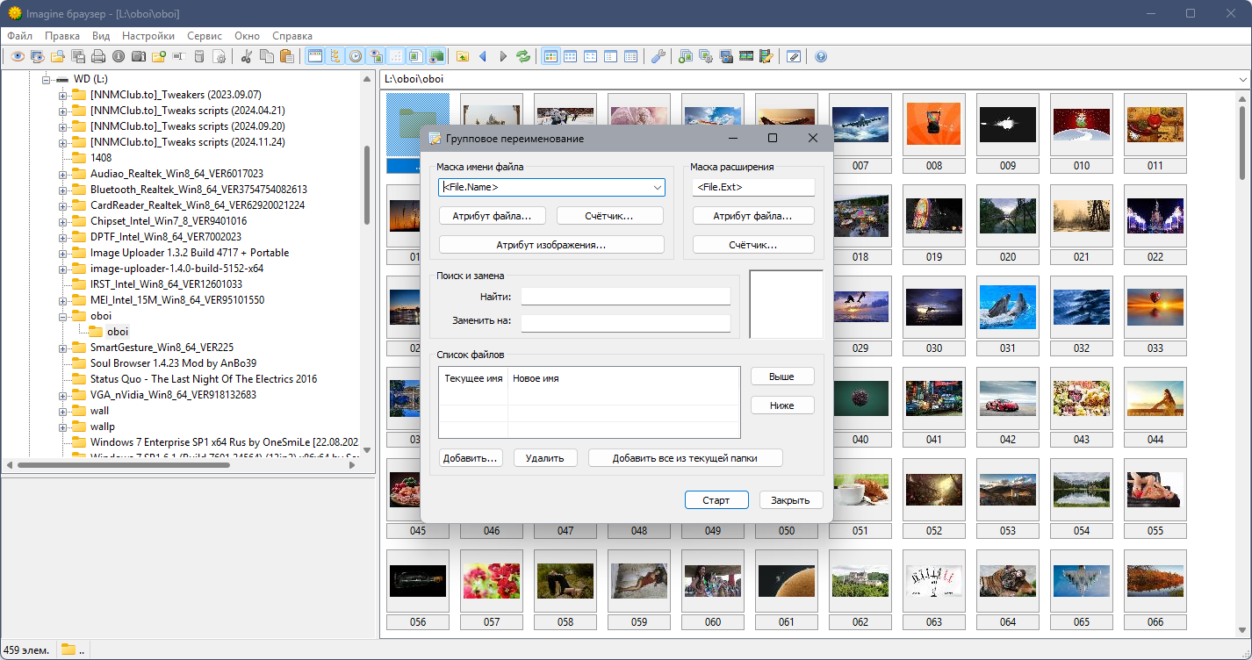Click the open folder with magnifier icon
1252x660 pixels.
click(58, 56)
